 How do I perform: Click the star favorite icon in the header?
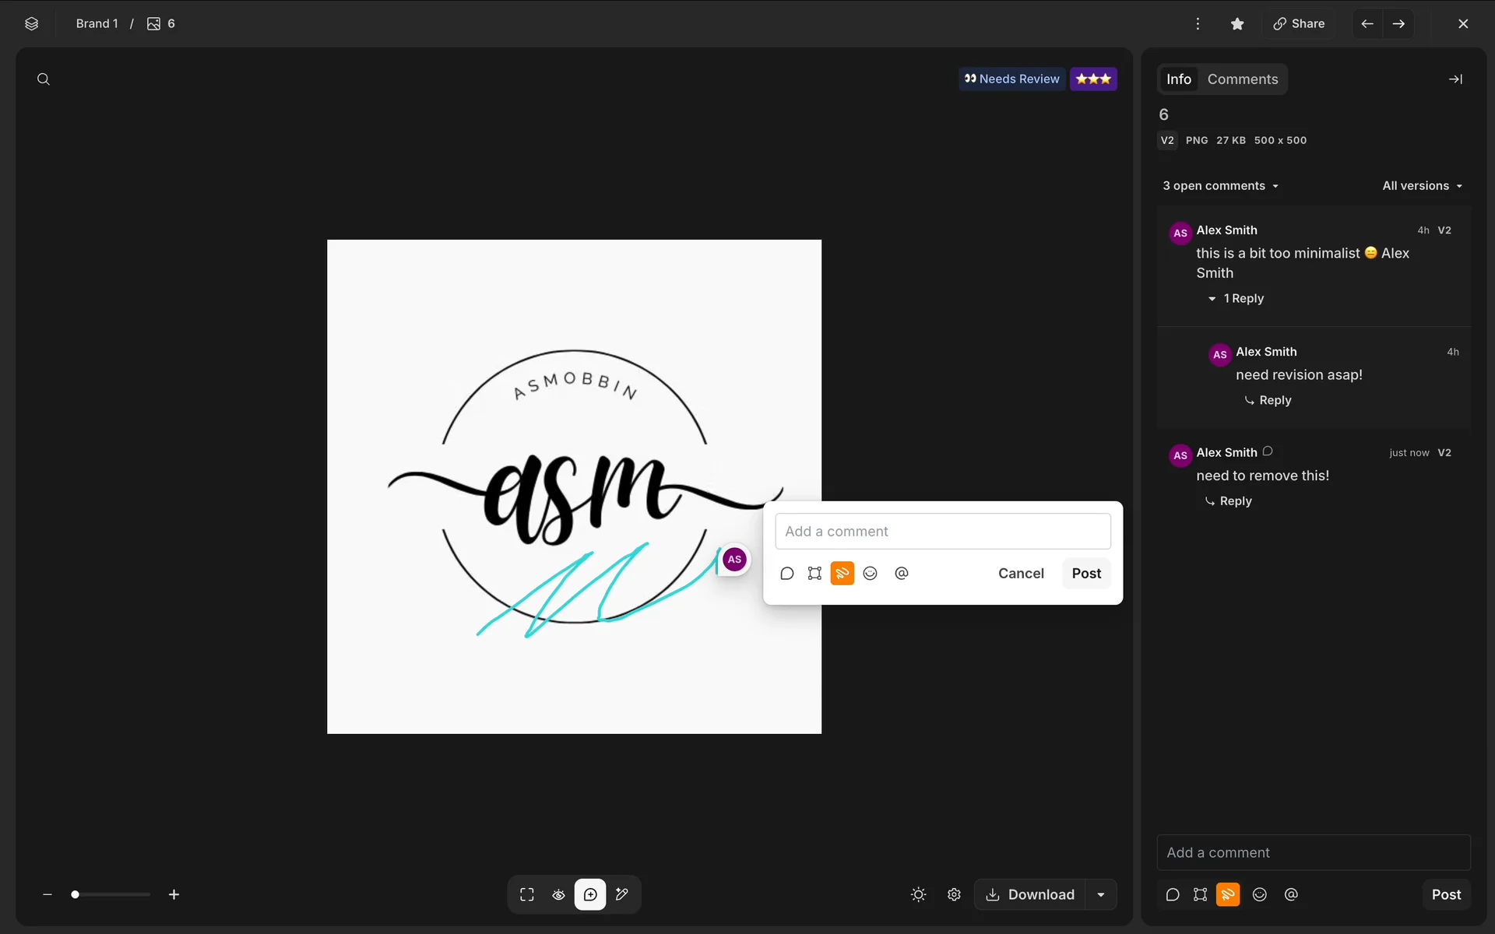point(1237,24)
